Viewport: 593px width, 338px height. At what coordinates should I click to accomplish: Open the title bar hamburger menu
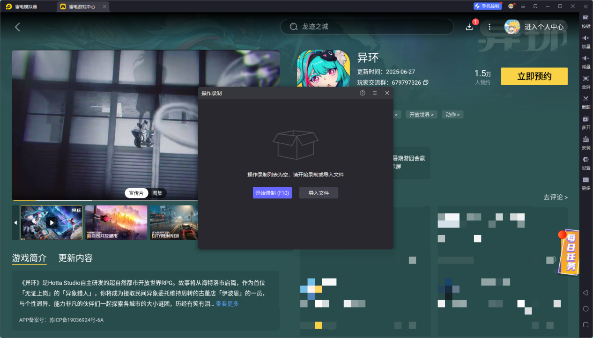[x=523, y=6]
